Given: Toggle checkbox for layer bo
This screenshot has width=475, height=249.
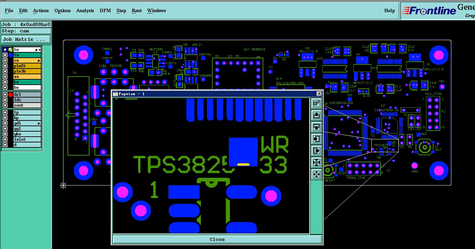Looking at the screenshot, I should pos(5,87).
